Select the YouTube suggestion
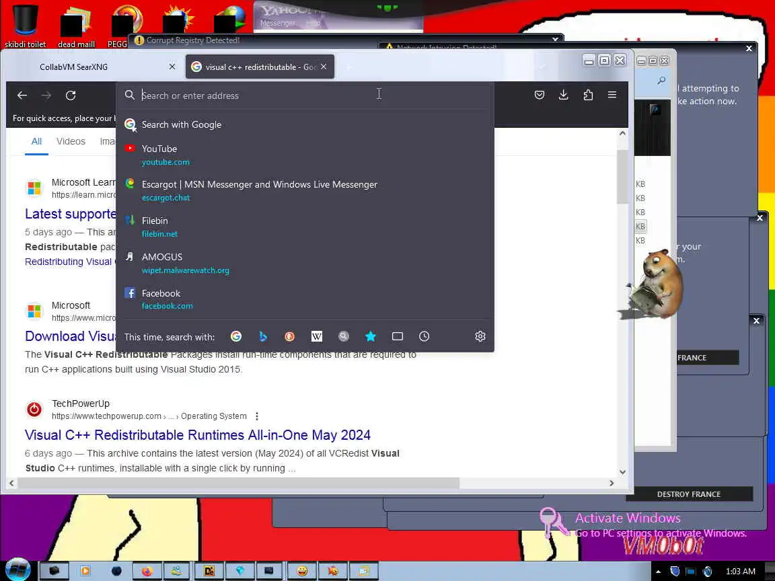 pos(305,155)
